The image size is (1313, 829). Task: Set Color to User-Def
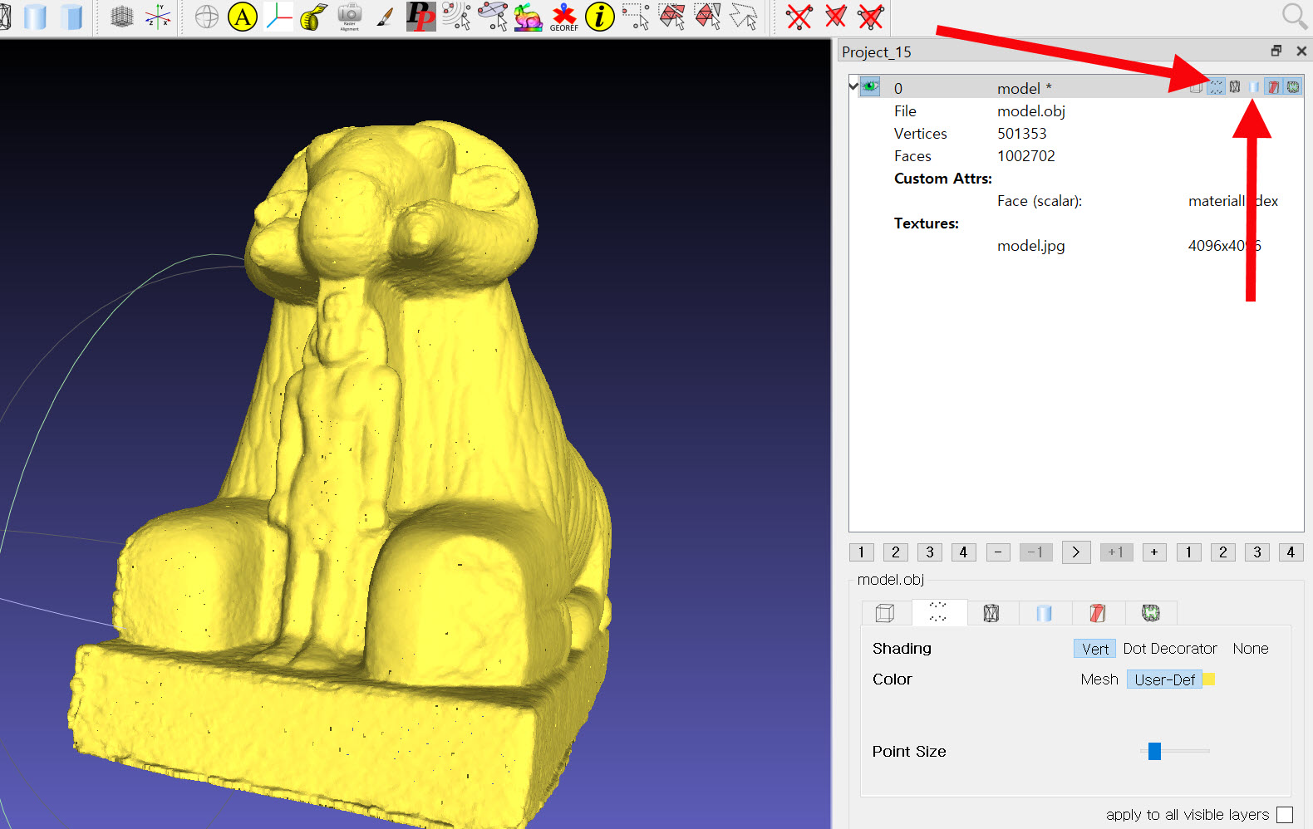tap(1164, 679)
